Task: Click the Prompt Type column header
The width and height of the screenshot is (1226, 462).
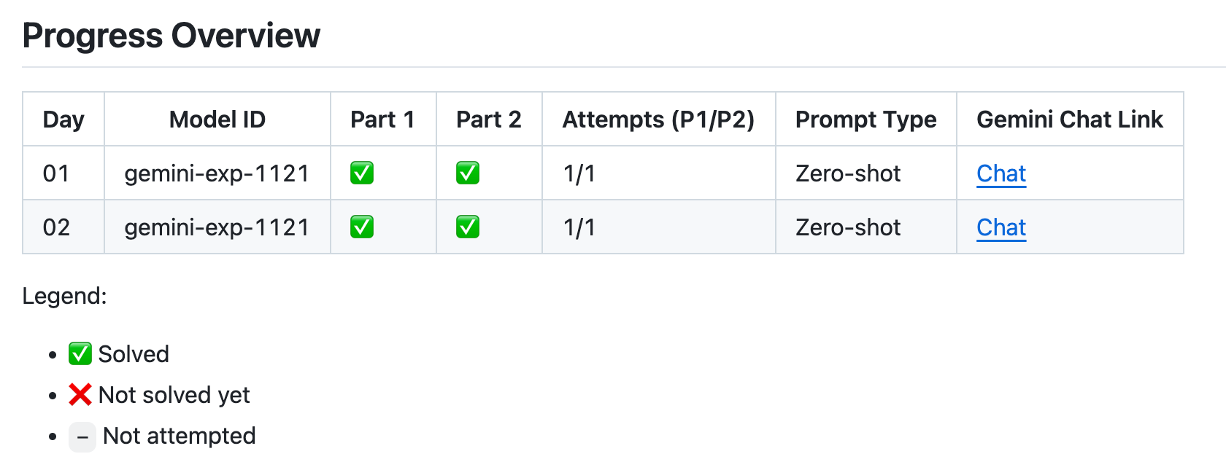Action: coord(865,120)
